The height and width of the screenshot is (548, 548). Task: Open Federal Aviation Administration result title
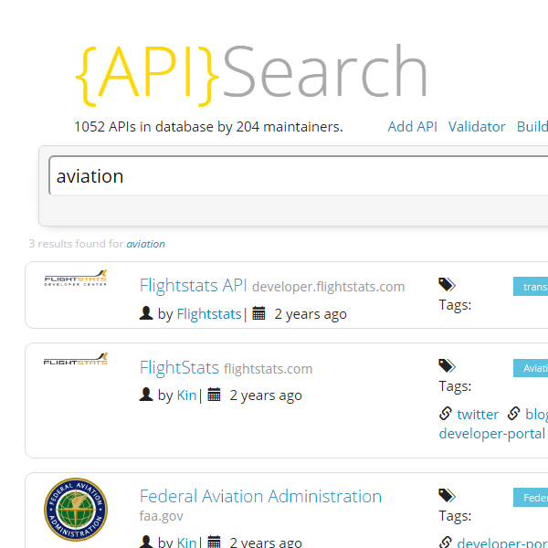[260, 496]
